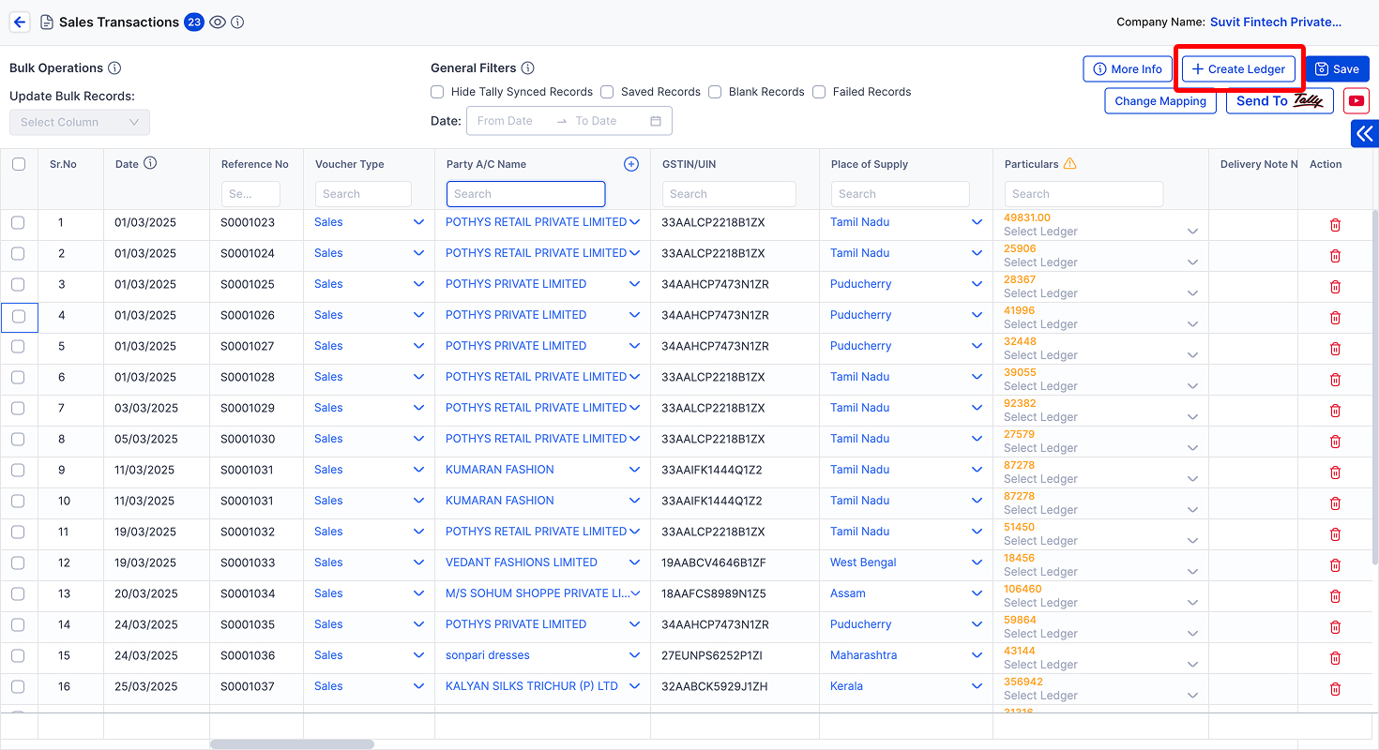Open info icon next to Sales Transactions title

pos(237,22)
